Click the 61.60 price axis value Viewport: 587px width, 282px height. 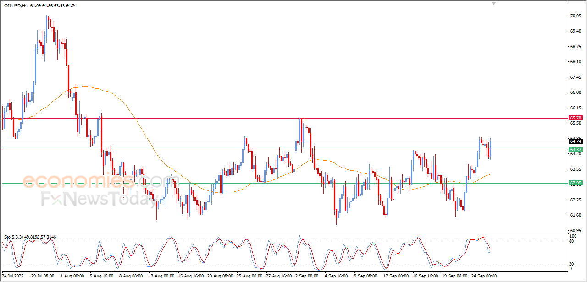[x=576, y=215]
